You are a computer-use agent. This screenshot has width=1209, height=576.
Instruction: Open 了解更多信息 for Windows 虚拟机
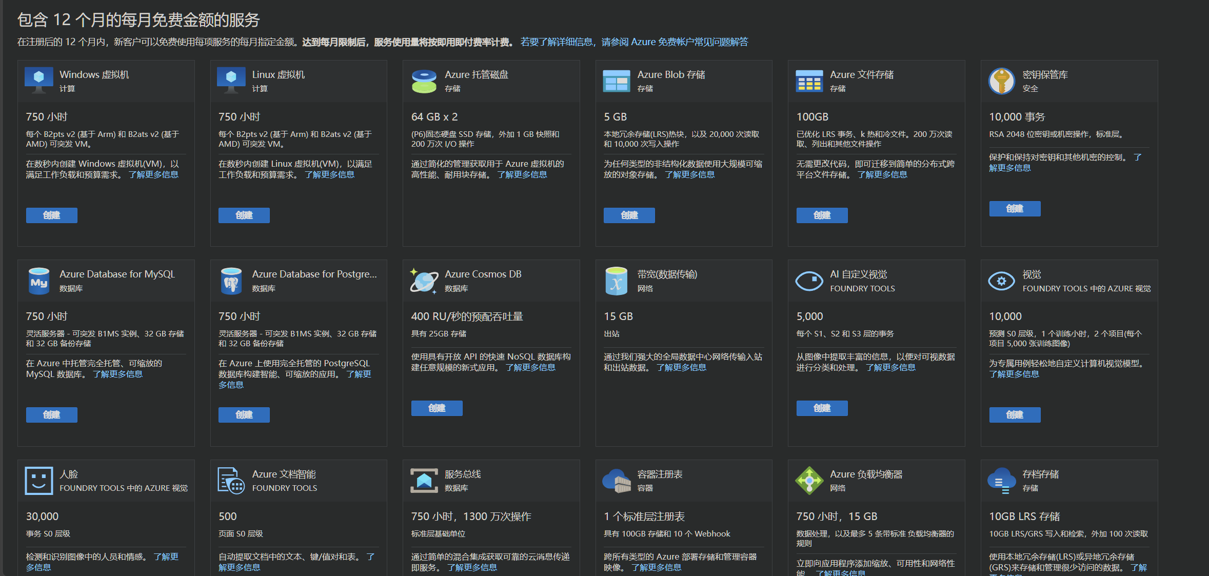pos(153,175)
